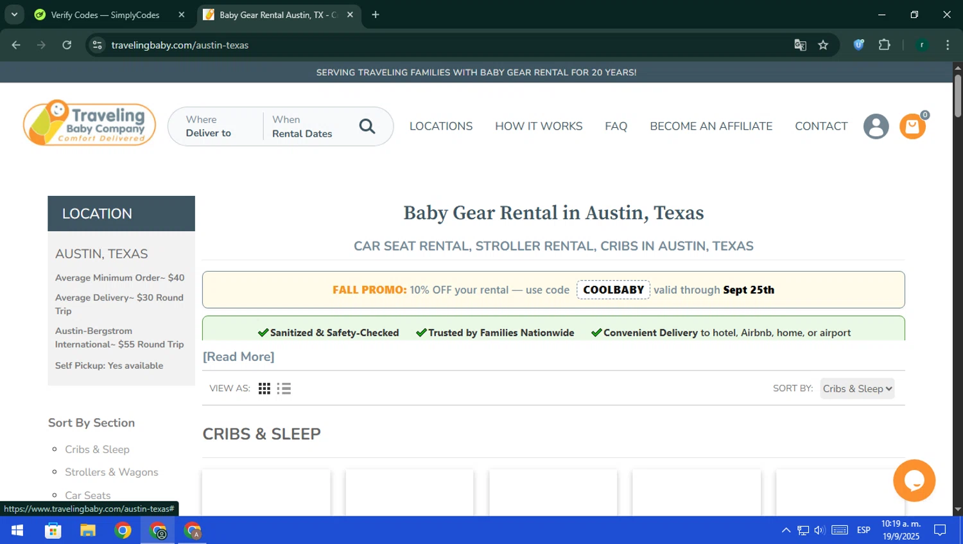The width and height of the screenshot is (963, 544).
Task: Open new tab with plus button
Action: [376, 15]
